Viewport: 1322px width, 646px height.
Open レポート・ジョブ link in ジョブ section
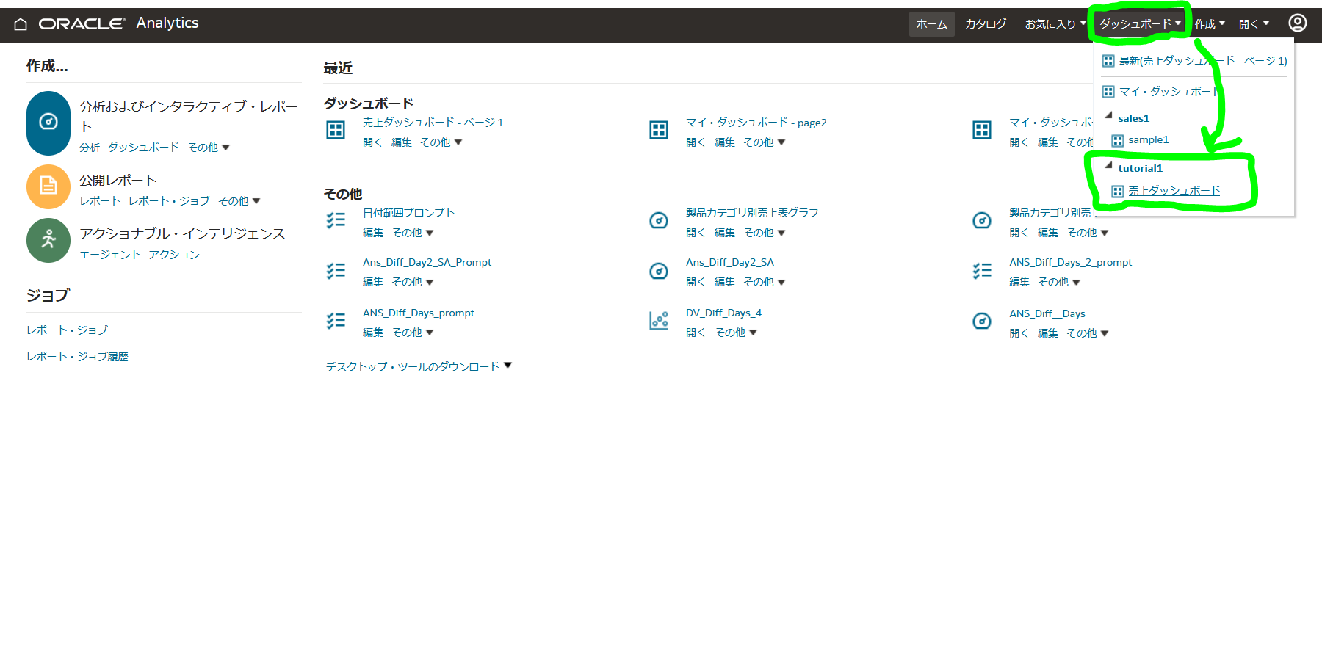[67, 330]
